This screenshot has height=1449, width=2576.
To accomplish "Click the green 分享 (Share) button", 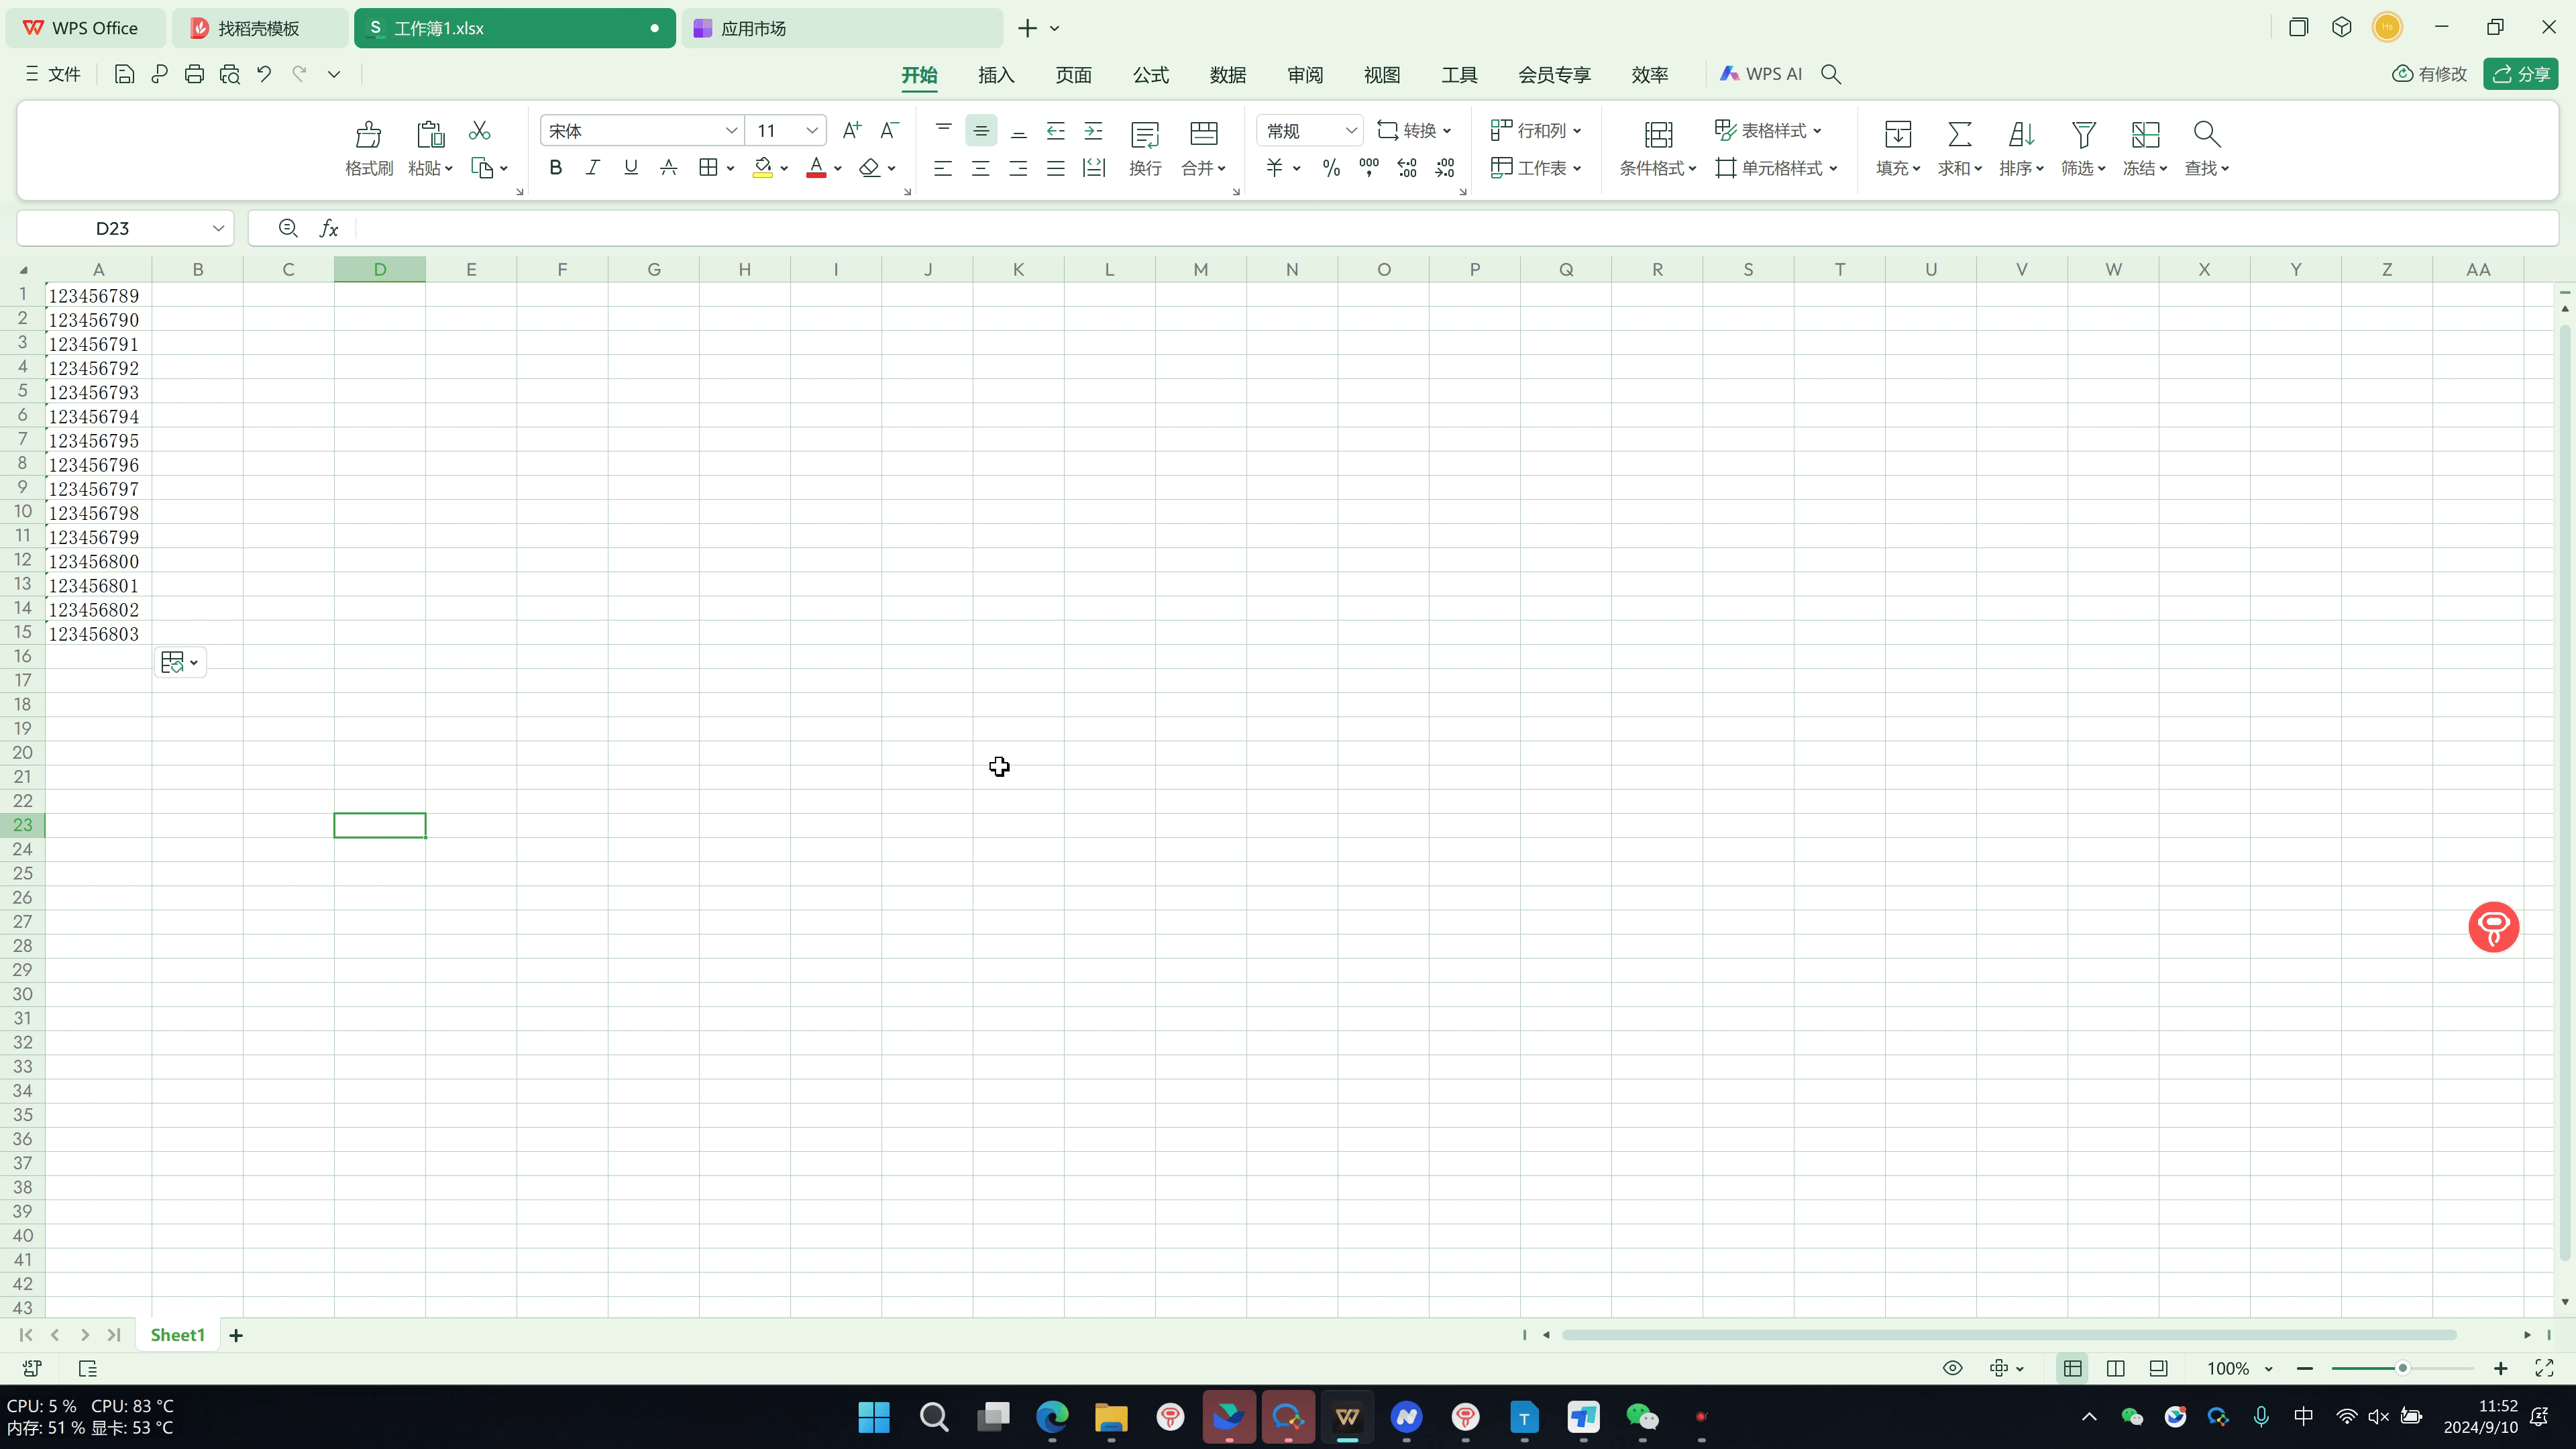I will click(x=2520, y=74).
